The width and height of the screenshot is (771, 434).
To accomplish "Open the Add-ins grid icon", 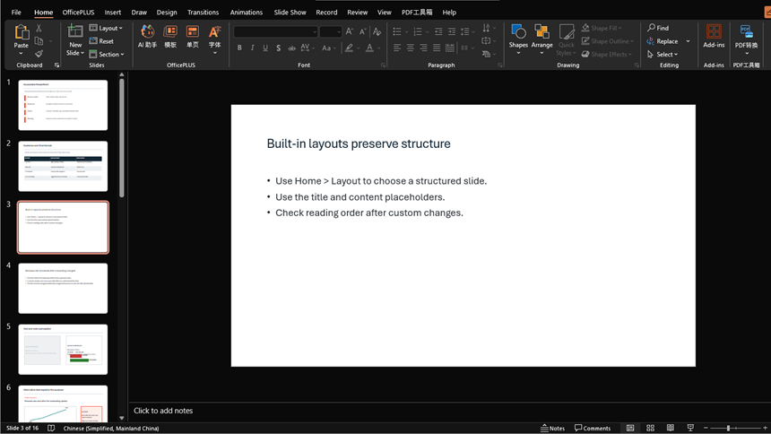I will 714,31.
